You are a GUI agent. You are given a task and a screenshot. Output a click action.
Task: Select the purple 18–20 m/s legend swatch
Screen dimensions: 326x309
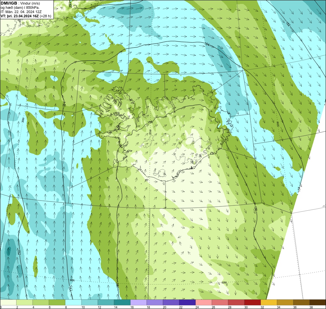click(x=155, y=302)
